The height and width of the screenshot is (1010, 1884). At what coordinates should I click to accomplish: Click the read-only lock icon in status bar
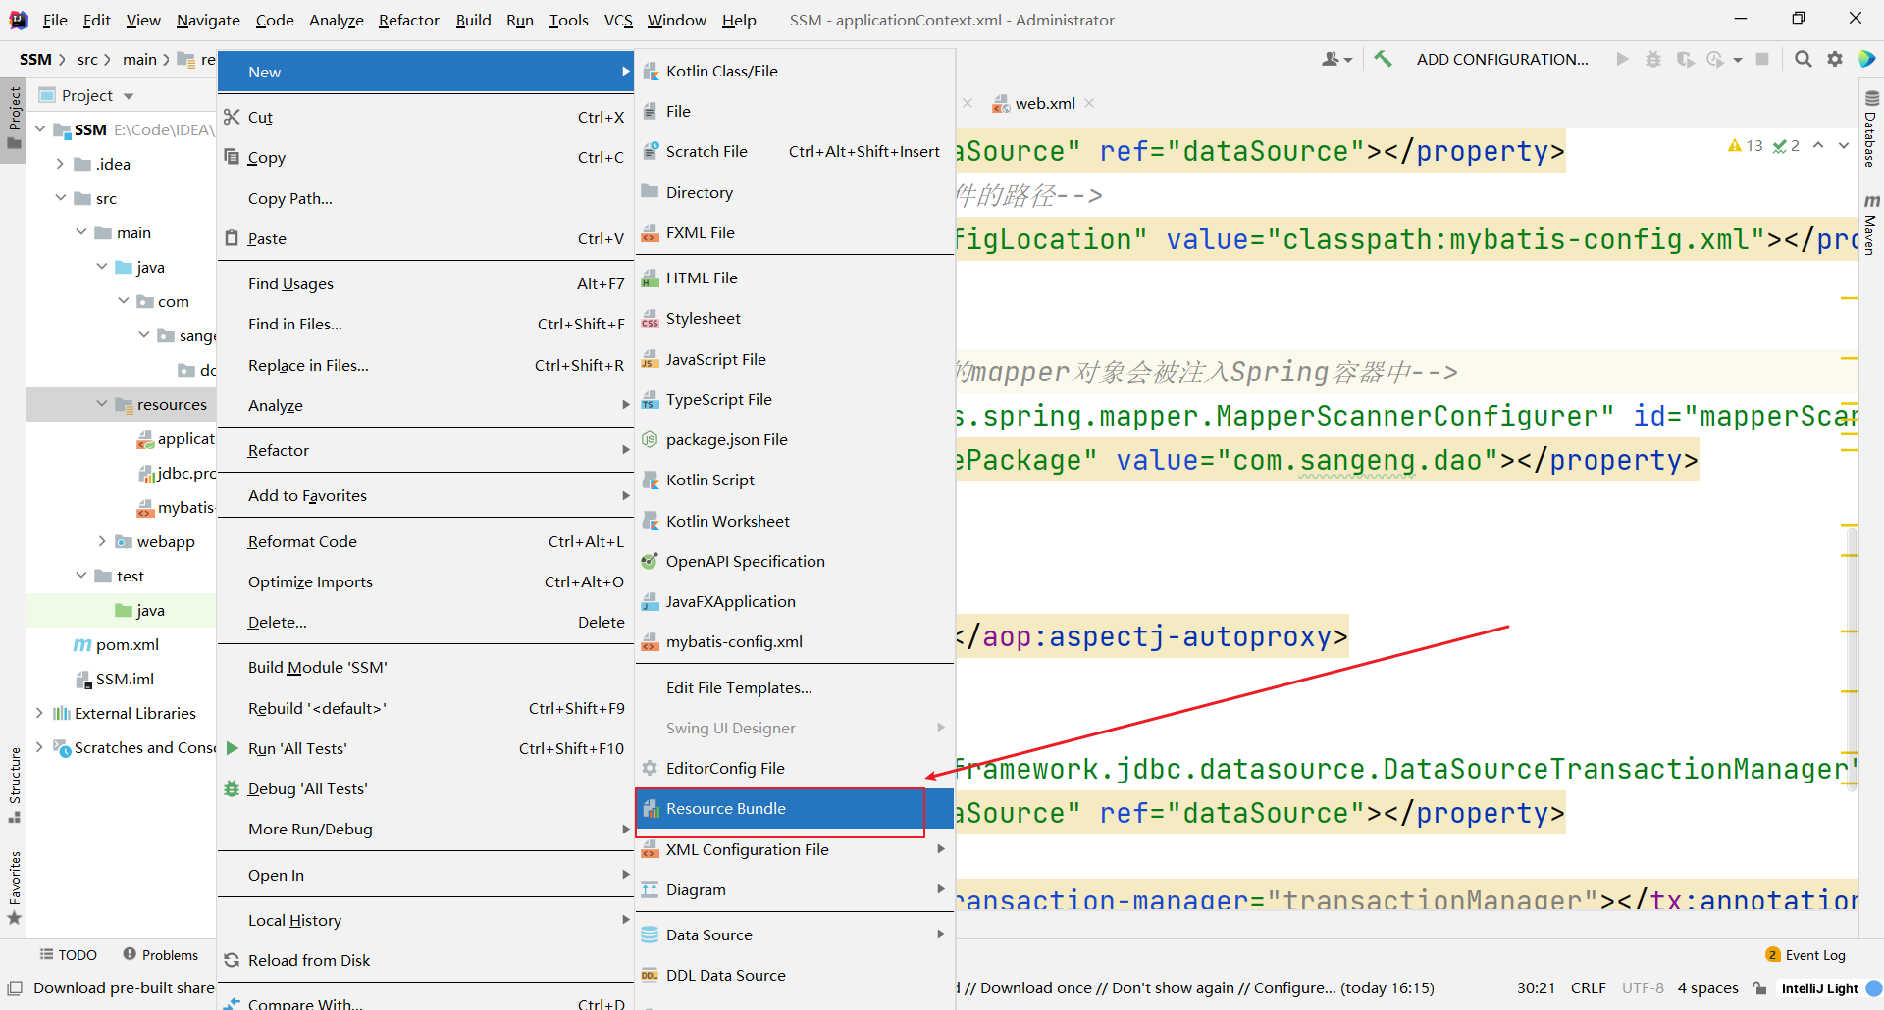point(1759,987)
